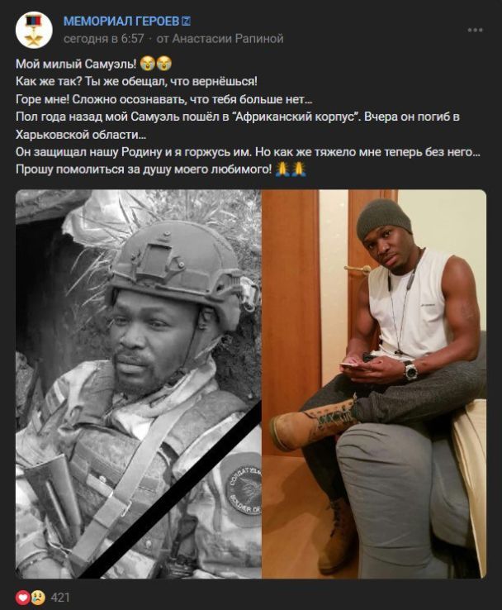
Task: Click the line mentioning Африканский корпус
Action: point(238,117)
